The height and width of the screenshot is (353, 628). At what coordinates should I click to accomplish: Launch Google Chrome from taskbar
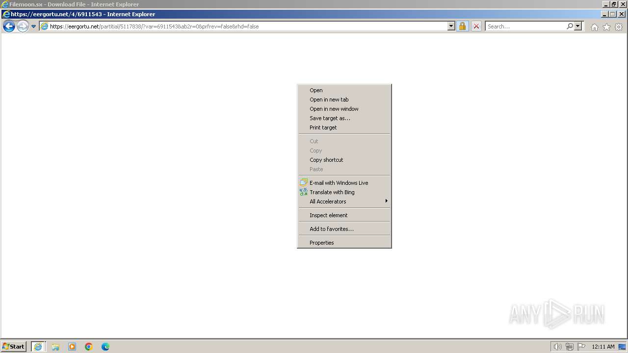pos(89,347)
